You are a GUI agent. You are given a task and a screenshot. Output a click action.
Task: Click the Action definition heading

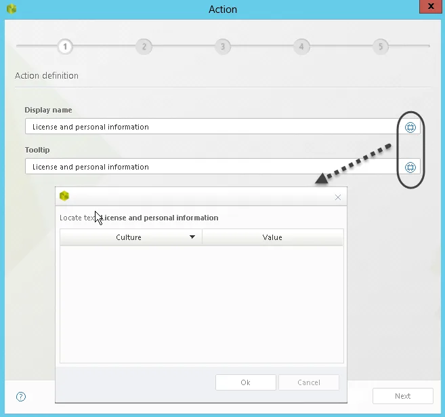[47, 75]
